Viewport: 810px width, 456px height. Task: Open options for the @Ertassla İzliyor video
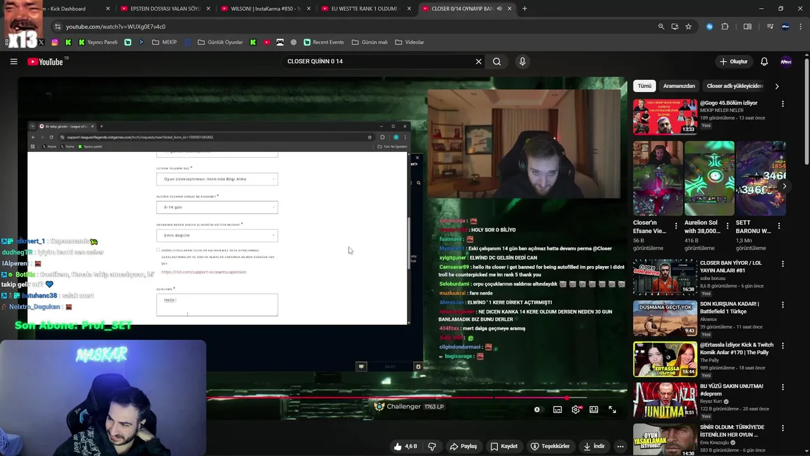783,346
